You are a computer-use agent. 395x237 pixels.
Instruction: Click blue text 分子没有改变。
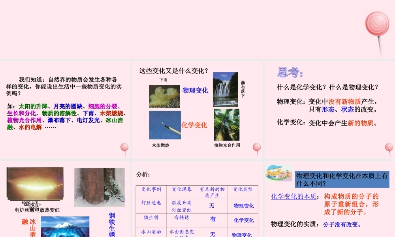click(342, 225)
